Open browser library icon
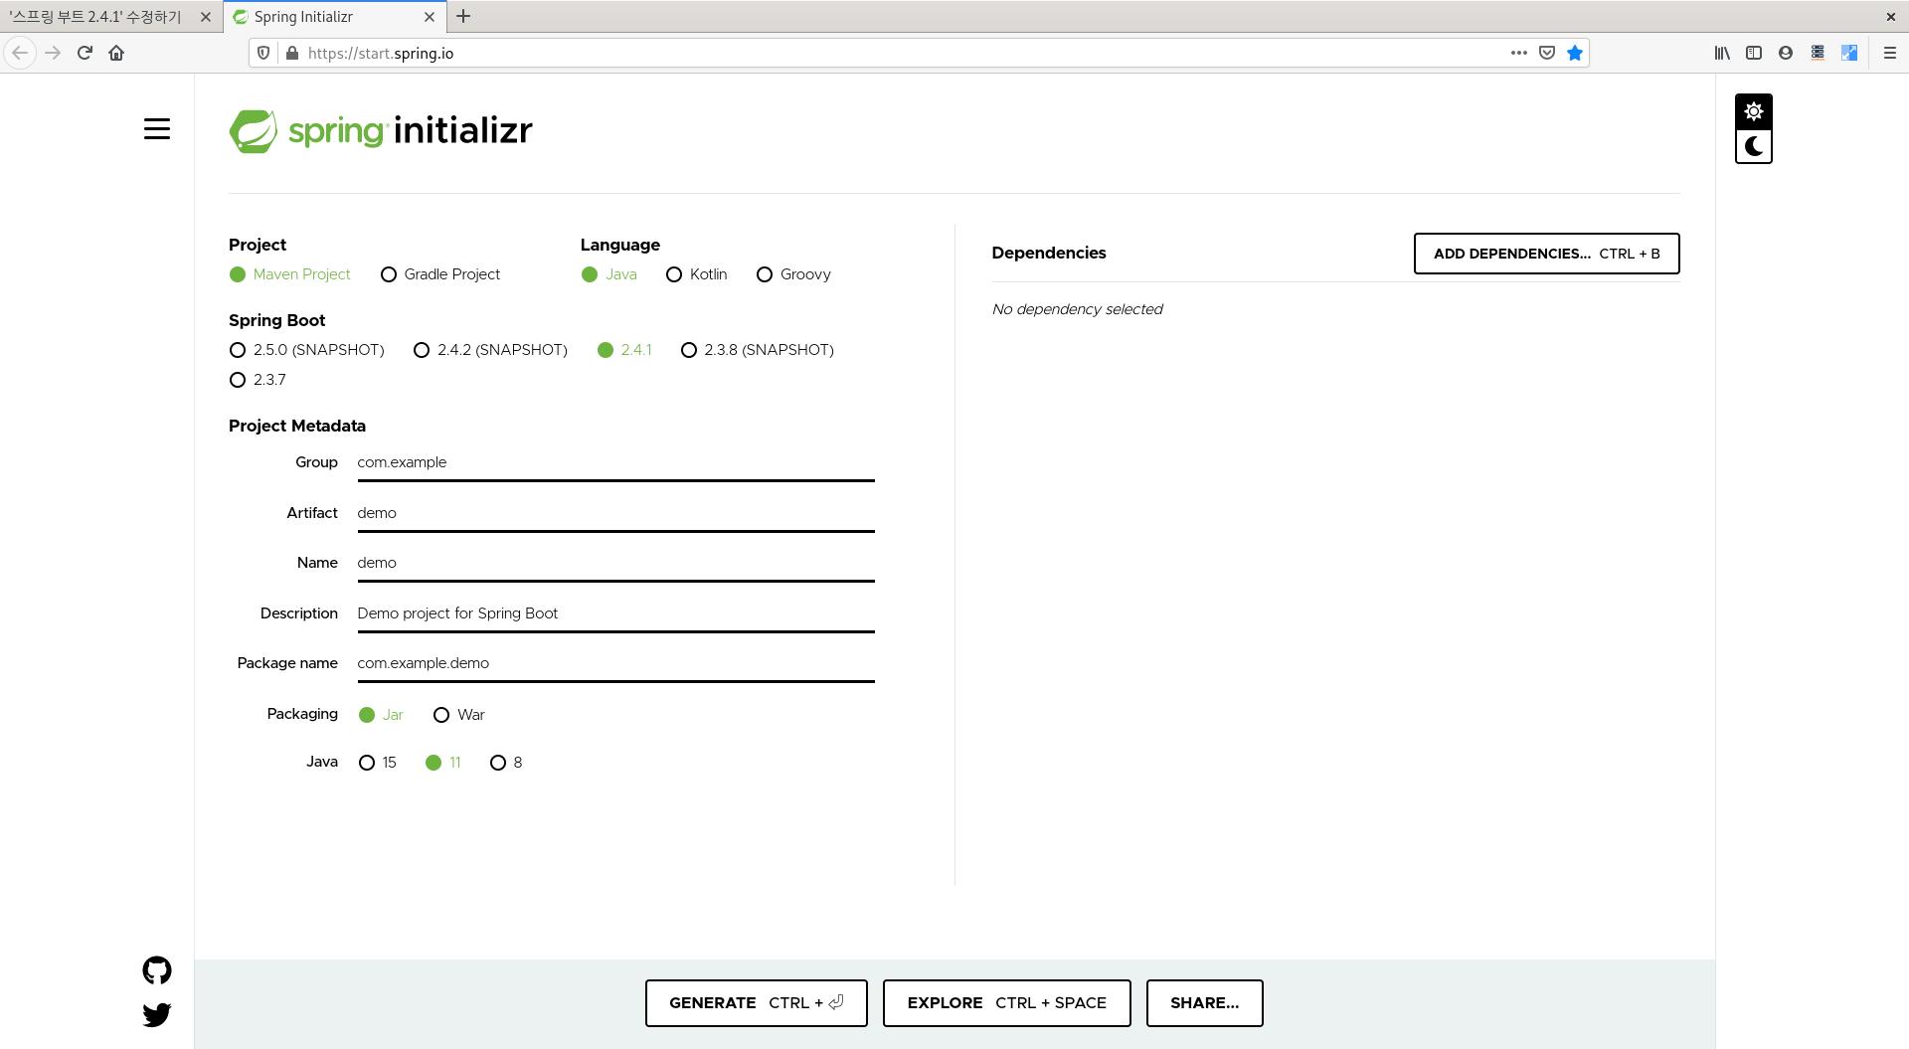Screen dimensions: 1909x1049 coord(1722,53)
